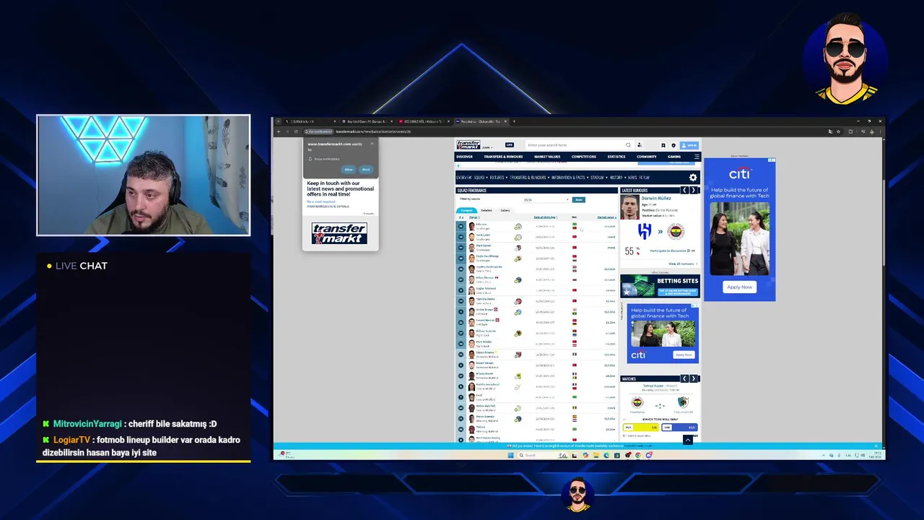Switch to the first browser tab with X icon
The image size is (924, 520).
click(310, 121)
